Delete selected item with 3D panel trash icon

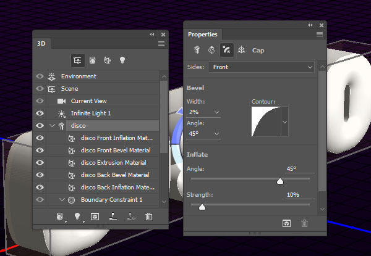(x=148, y=216)
